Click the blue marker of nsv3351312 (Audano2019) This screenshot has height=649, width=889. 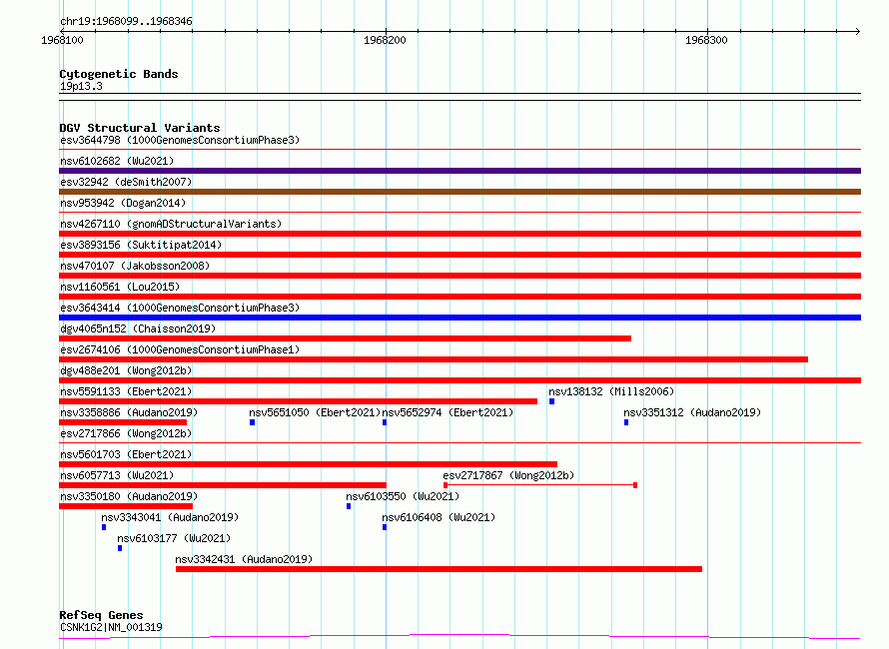pos(626,422)
